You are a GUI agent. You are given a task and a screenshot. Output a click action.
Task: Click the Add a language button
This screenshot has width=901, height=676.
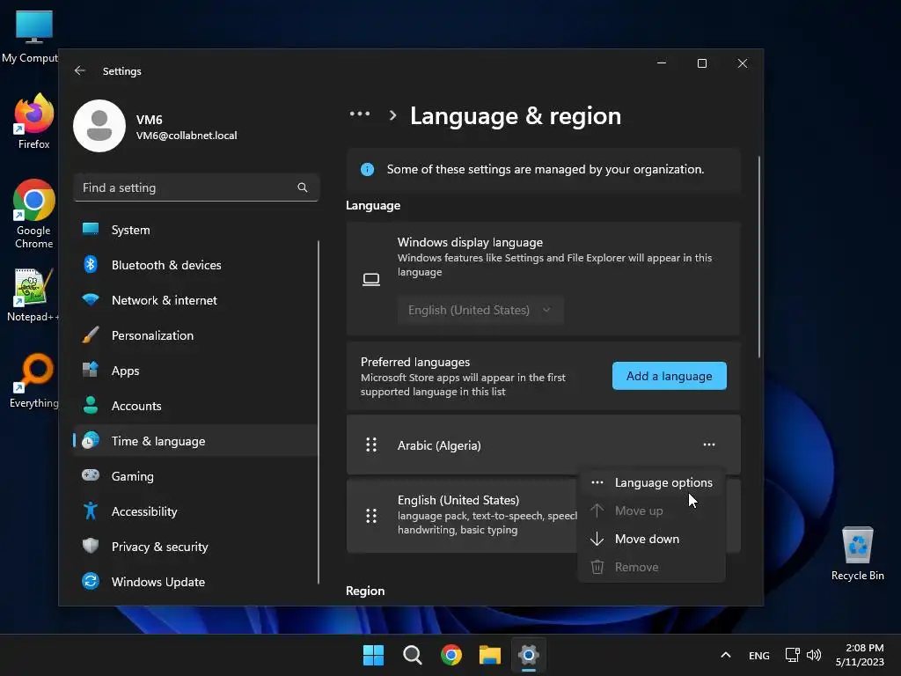[x=670, y=376]
